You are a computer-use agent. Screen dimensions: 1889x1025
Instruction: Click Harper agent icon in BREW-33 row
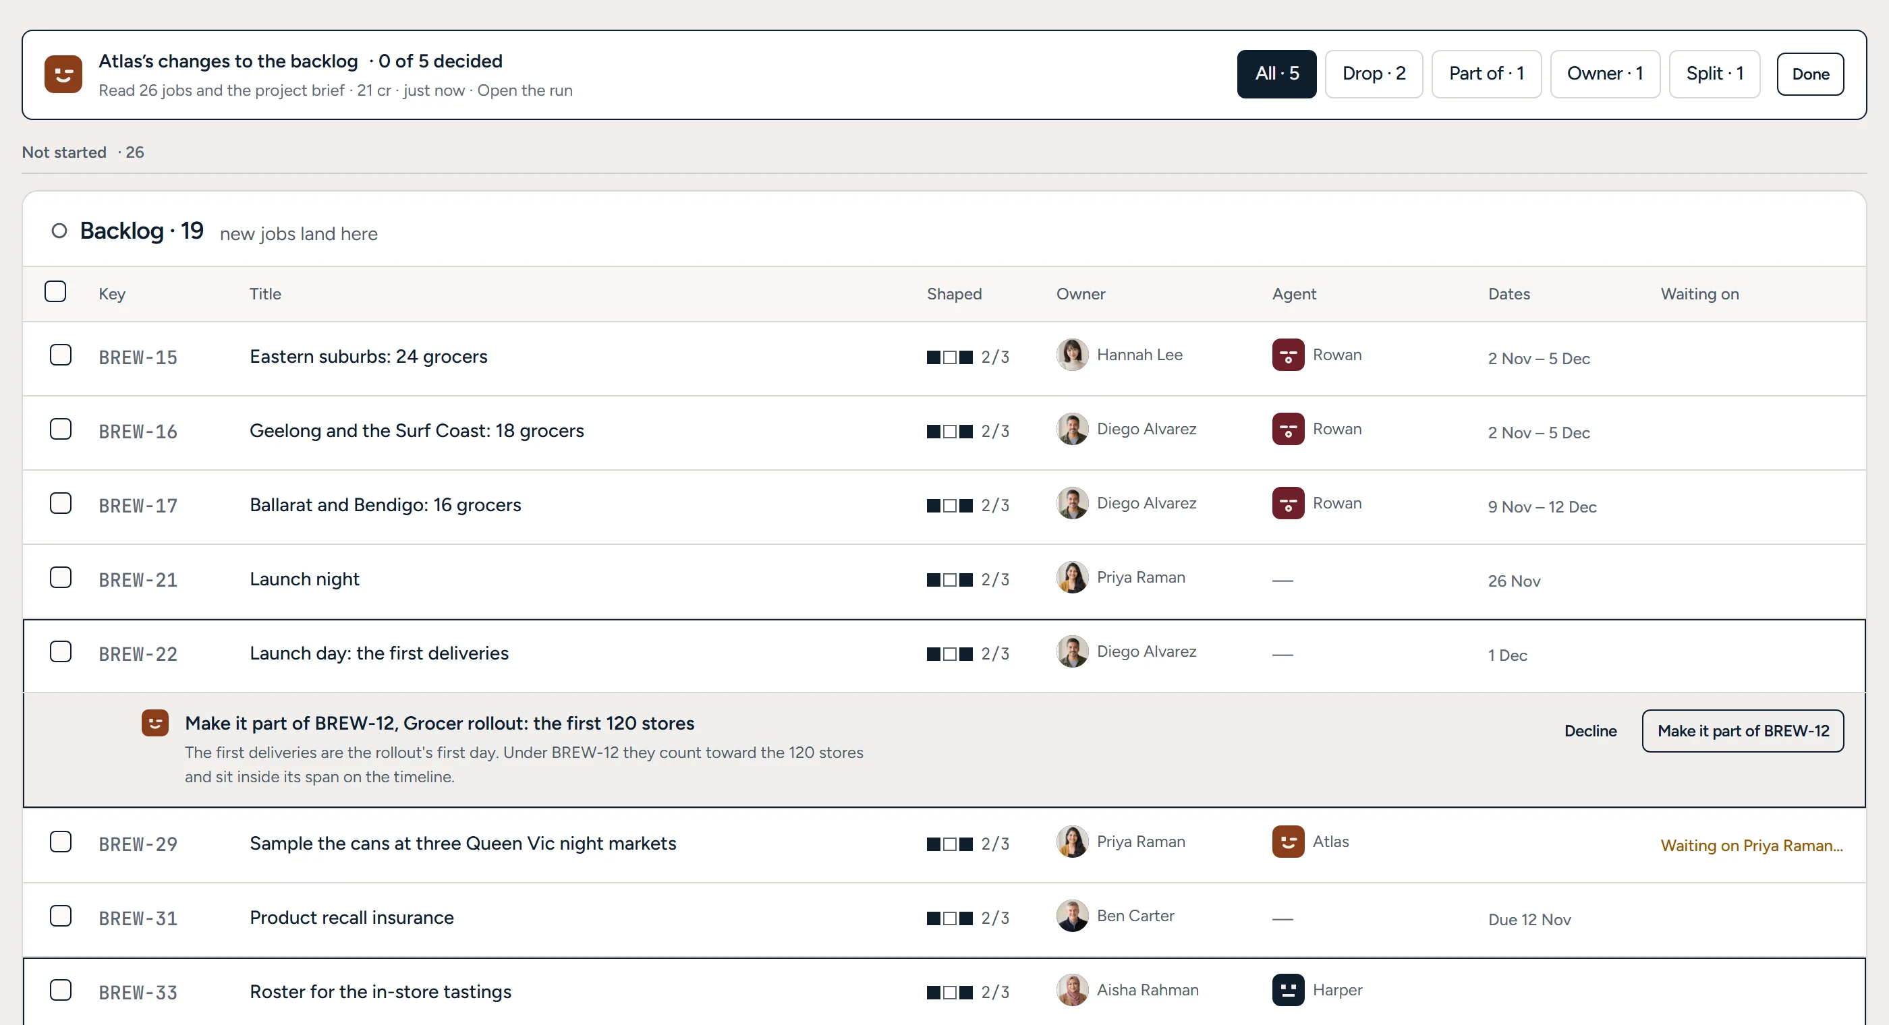click(x=1288, y=990)
